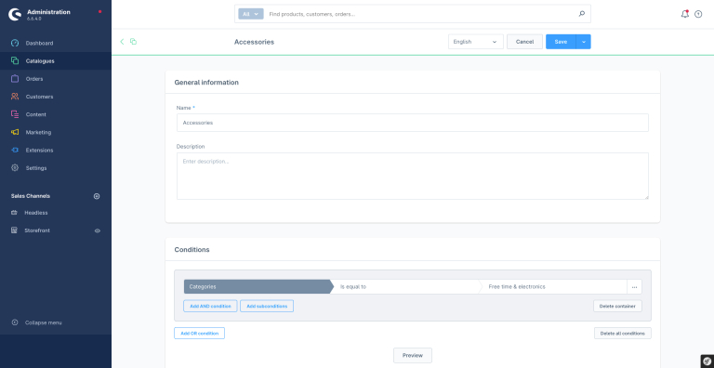The width and height of the screenshot is (714, 368).
Task: Click Add subconditions
Action: (267, 306)
